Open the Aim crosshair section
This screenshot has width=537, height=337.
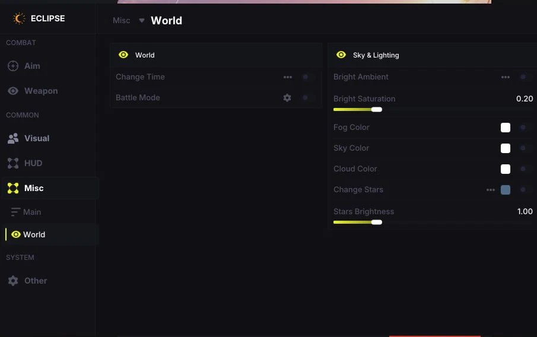(x=13, y=66)
